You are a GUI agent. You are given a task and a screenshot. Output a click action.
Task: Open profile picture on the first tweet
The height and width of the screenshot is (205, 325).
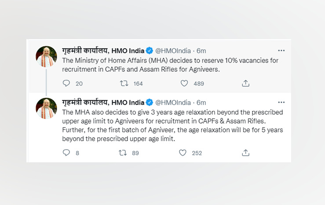click(46, 56)
